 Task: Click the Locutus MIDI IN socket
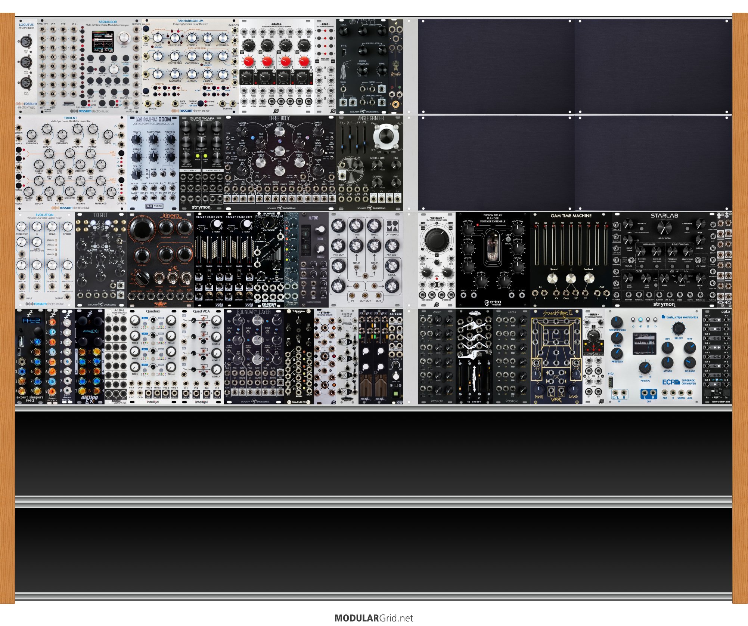26,41
